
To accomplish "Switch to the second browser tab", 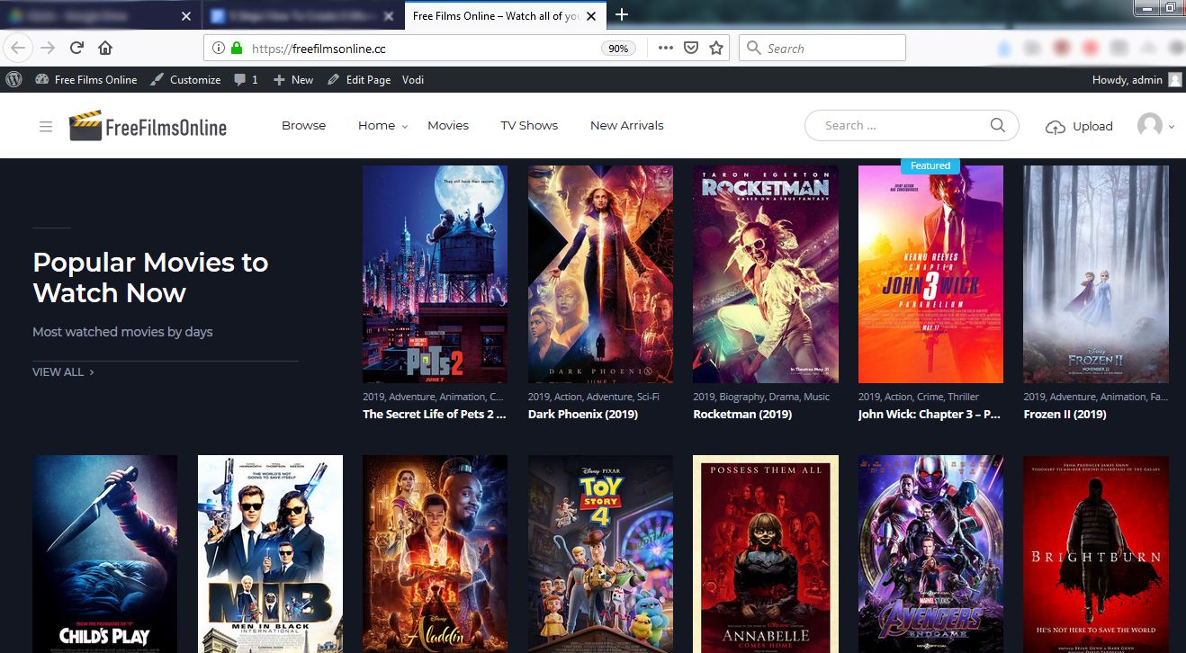I will tap(302, 16).
